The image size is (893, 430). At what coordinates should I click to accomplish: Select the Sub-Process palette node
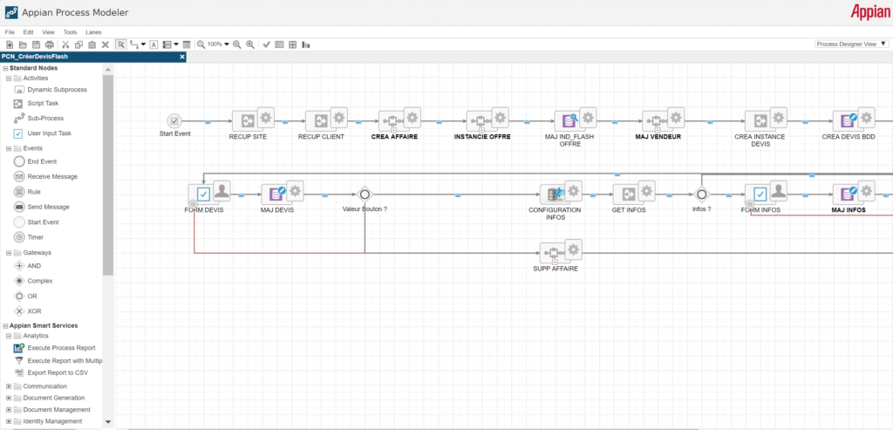[x=38, y=119]
